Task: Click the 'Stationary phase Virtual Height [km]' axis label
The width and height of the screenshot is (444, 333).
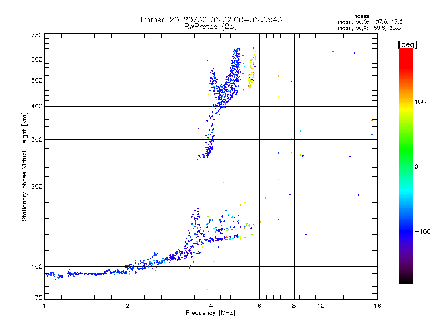Action: click(x=24, y=167)
